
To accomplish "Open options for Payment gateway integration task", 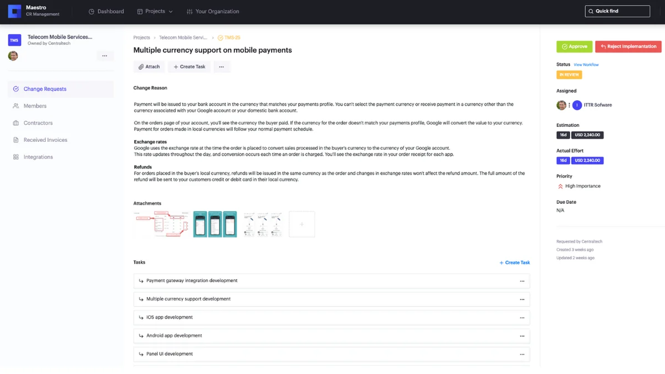I will [x=522, y=281].
